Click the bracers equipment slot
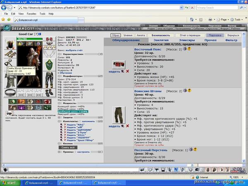Viewport: 248px width, 186px height. tap(10, 54)
